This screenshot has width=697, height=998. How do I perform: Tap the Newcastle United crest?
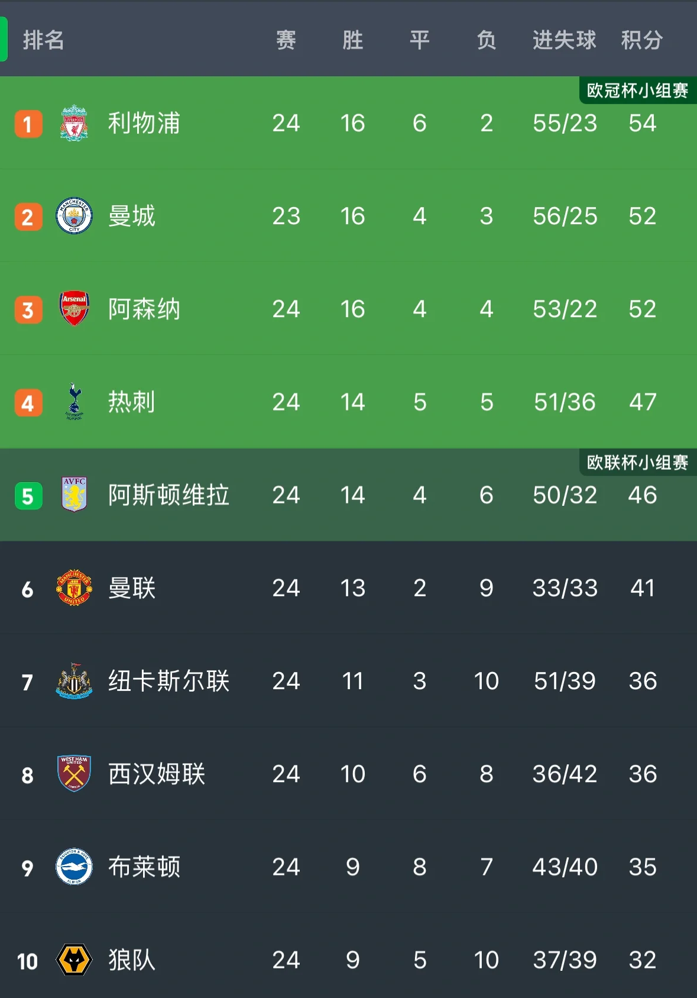coord(74,681)
